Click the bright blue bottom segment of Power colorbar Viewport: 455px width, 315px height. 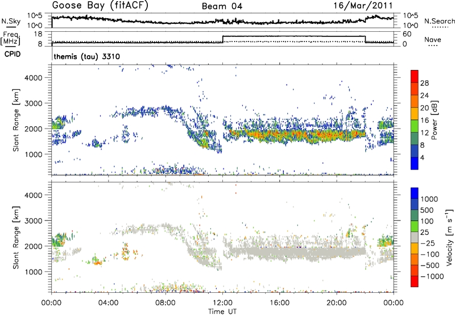click(x=415, y=163)
